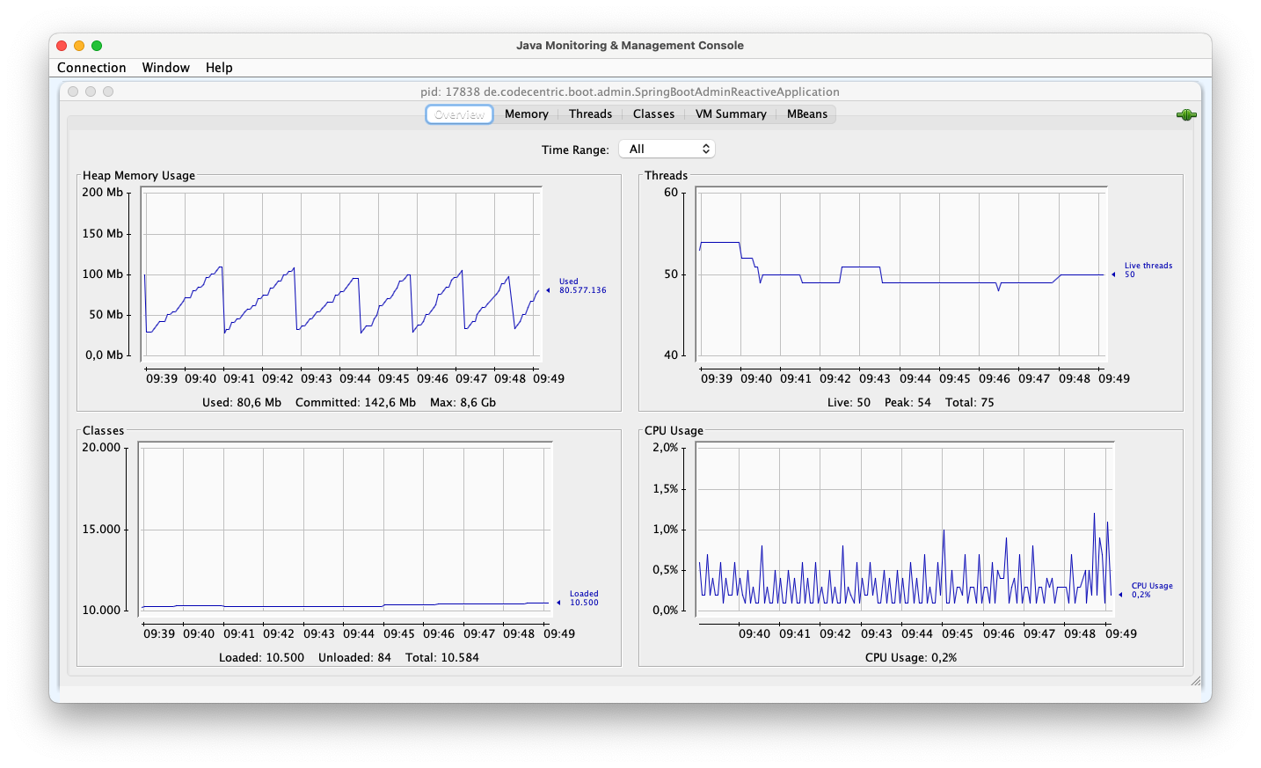Viewport: 1261px width, 768px height.
Task: Open the Threads tab
Action: click(x=590, y=113)
